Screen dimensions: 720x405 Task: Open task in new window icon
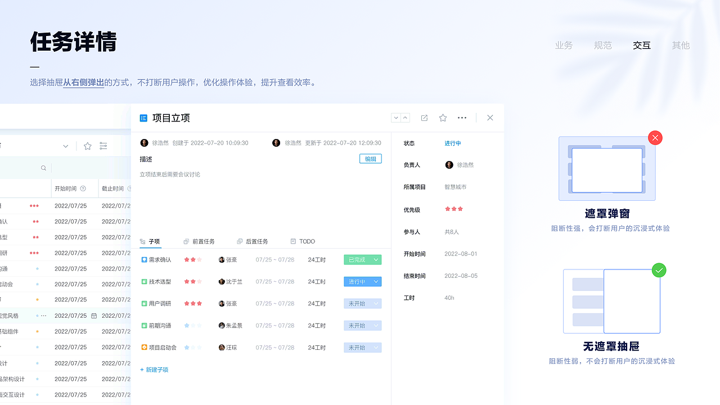pyautogui.click(x=425, y=118)
